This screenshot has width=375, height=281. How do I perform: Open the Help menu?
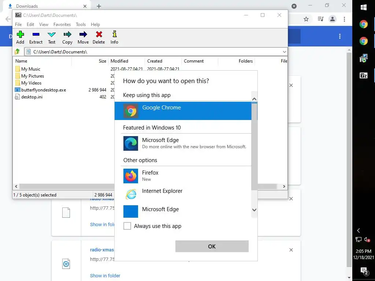(95, 25)
